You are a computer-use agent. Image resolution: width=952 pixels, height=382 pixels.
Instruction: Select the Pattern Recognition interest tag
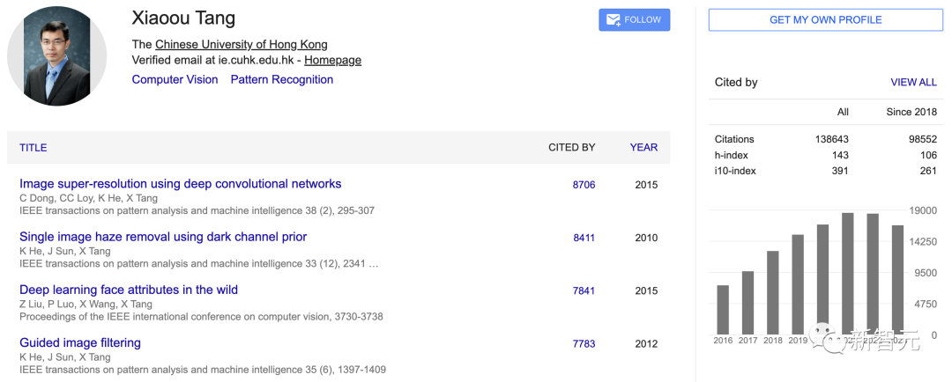tap(281, 79)
